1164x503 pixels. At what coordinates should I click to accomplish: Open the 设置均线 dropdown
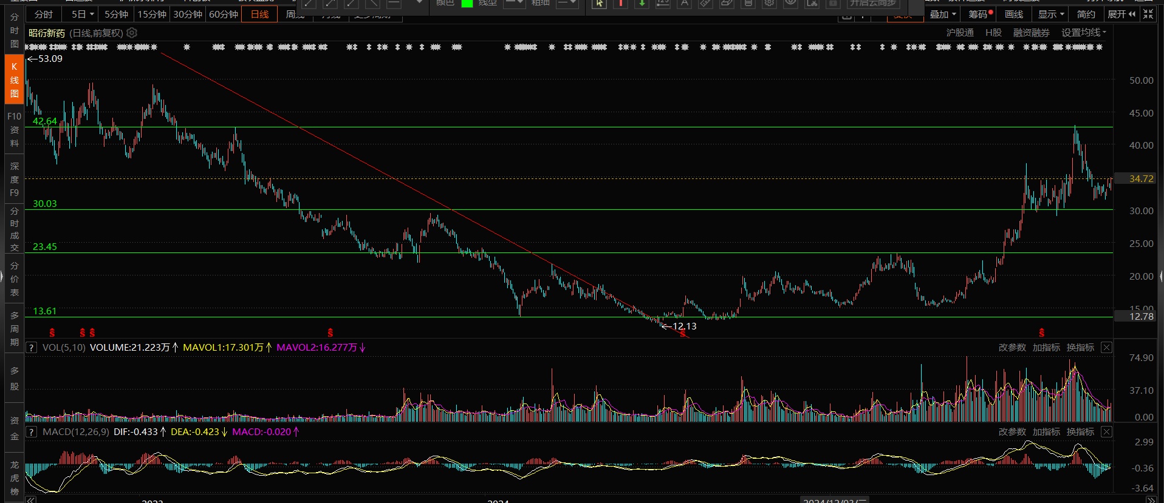[1084, 33]
